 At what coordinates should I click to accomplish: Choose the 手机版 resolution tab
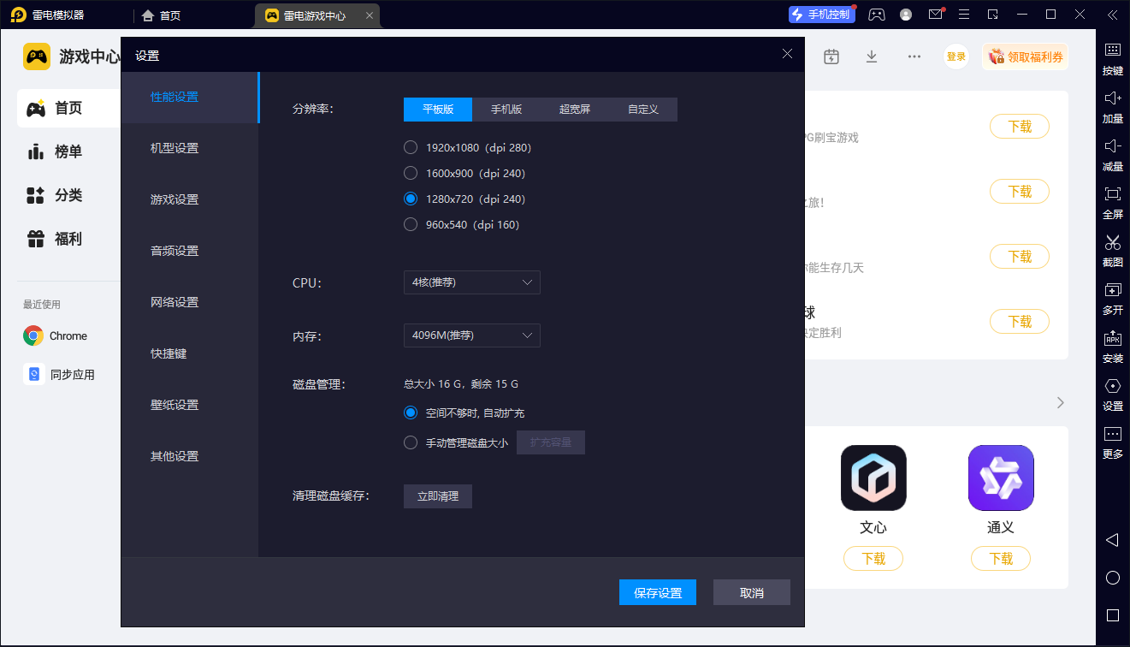[506, 110]
